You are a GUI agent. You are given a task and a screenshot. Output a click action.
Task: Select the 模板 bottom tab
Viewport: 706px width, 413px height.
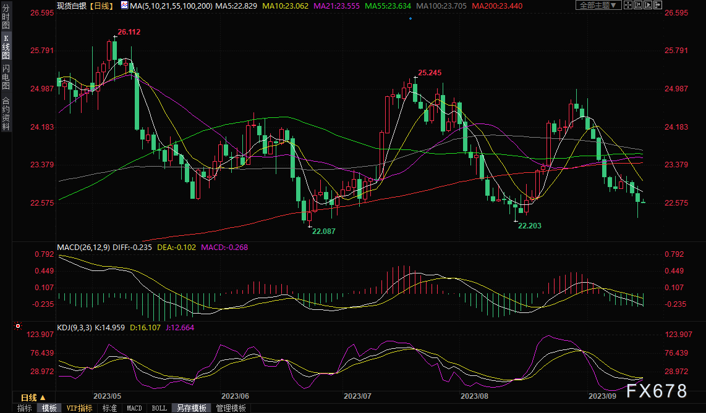pyautogui.click(x=49, y=408)
